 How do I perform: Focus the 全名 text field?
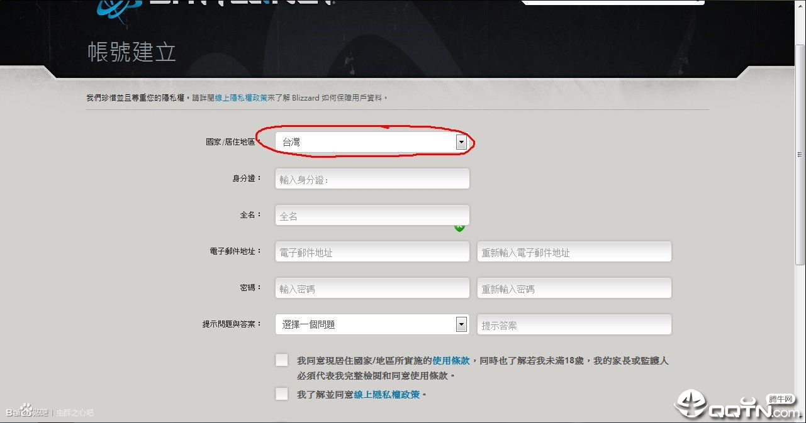click(x=372, y=215)
